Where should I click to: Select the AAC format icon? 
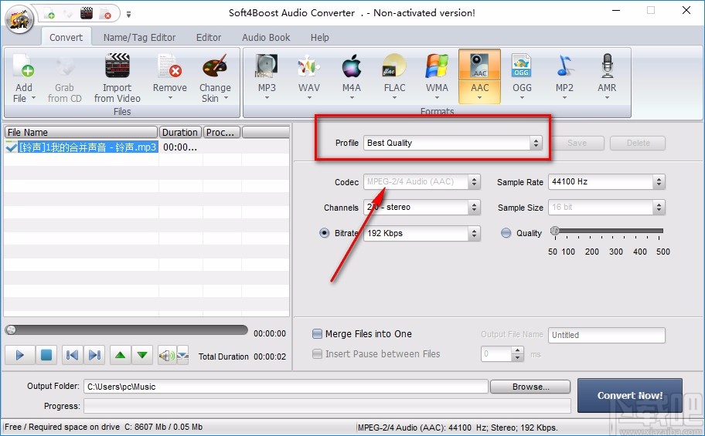point(479,66)
